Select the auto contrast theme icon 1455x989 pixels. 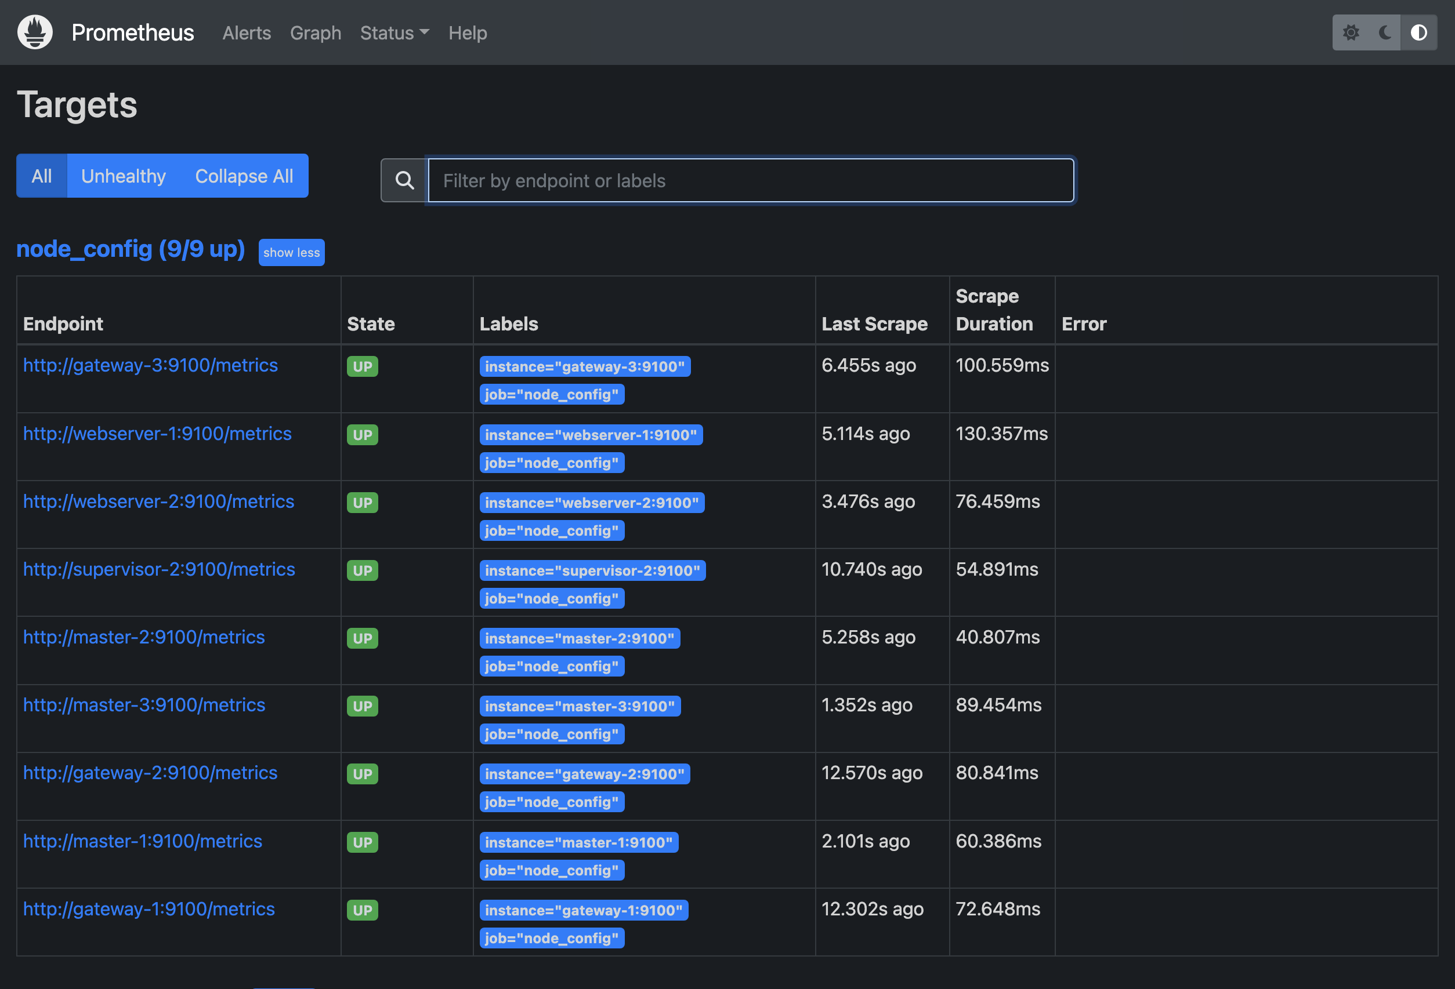pyautogui.click(x=1418, y=32)
